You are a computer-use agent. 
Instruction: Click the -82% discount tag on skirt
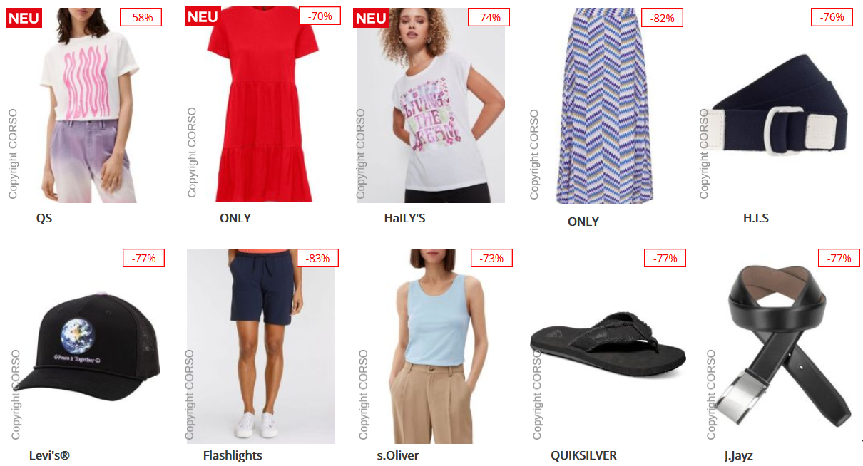pyautogui.click(x=663, y=18)
